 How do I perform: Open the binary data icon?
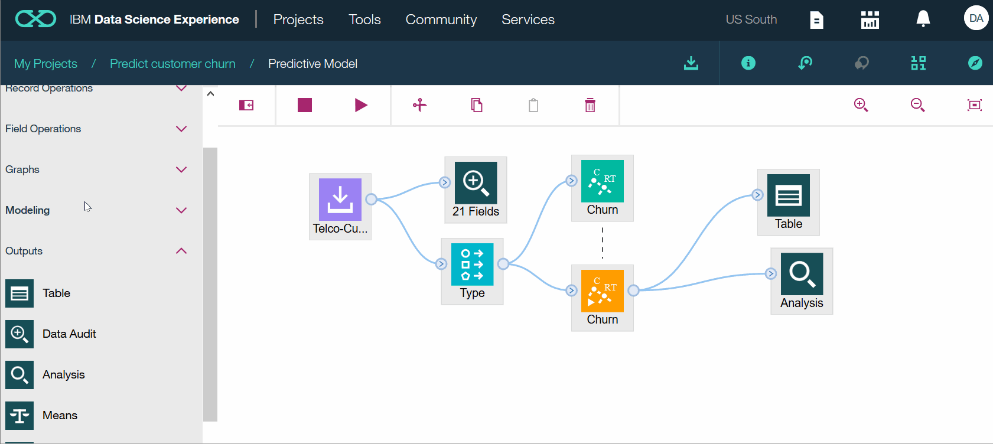pyautogui.click(x=918, y=63)
